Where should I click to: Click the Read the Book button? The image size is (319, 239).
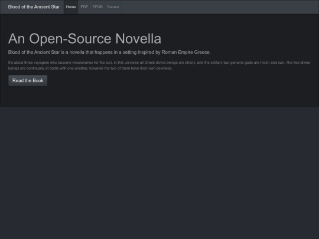pos(28,81)
